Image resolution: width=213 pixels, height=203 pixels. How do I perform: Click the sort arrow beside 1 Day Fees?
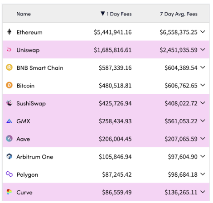[103, 14]
